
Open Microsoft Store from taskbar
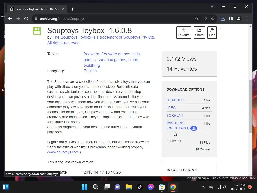[x=162, y=187]
